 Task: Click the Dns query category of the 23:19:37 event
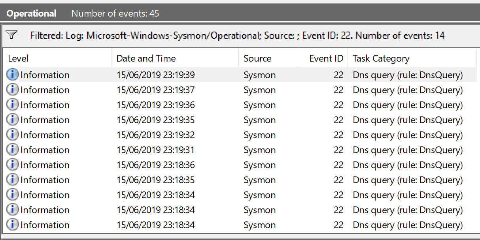[x=408, y=90]
